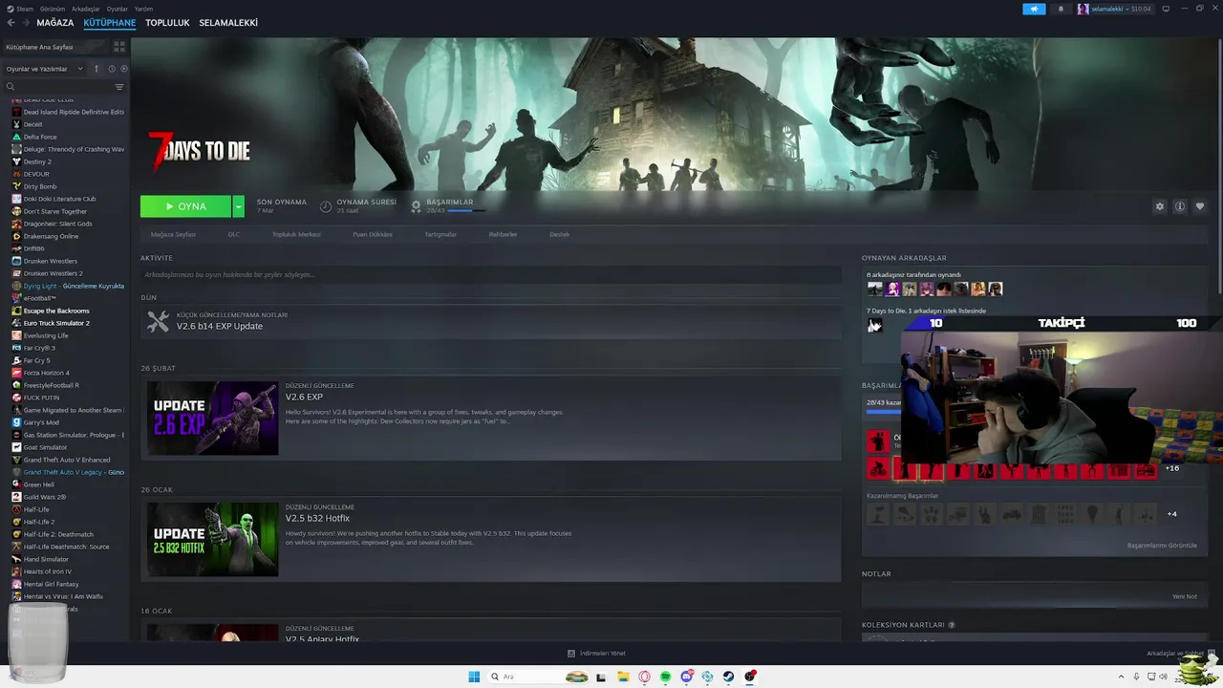Screen dimensions: 1223x688
Task: Click Steam icon in the taskbar
Action: 728,677
